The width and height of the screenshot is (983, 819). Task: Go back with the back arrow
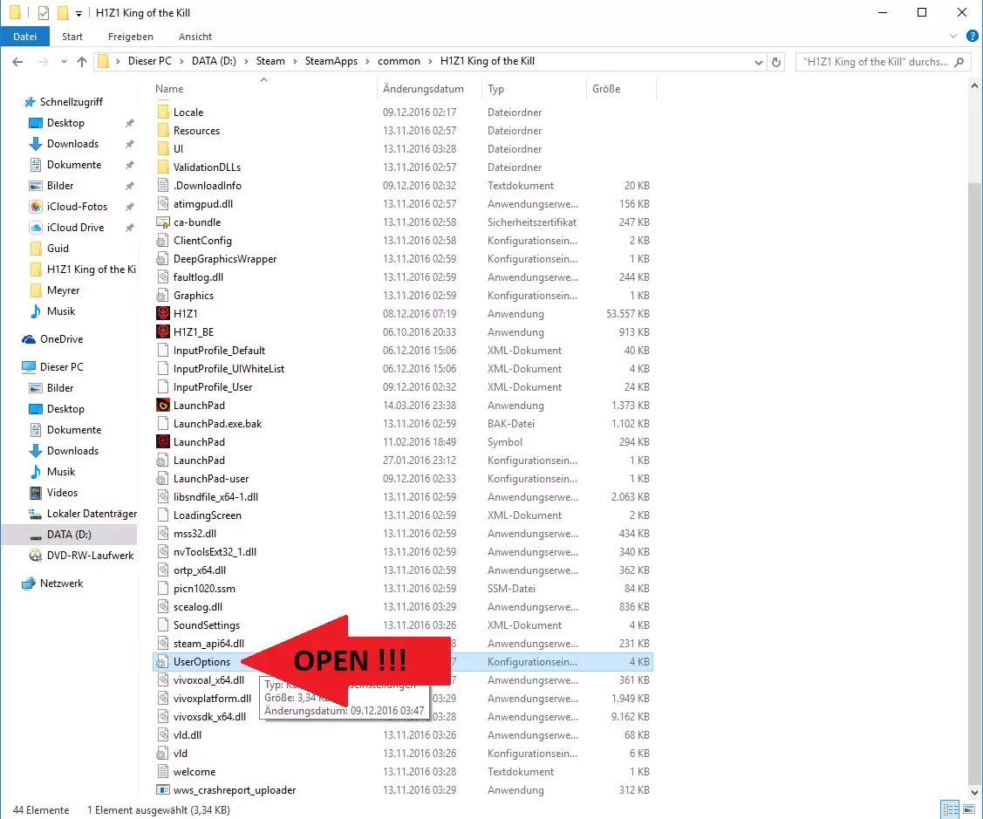click(x=17, y=61)
